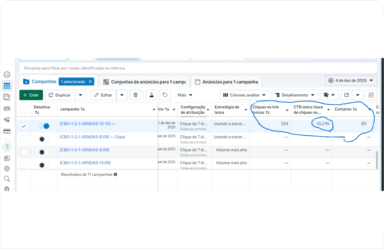Click the Help question mark icon

pyautogui.click(x=7, y=147)
